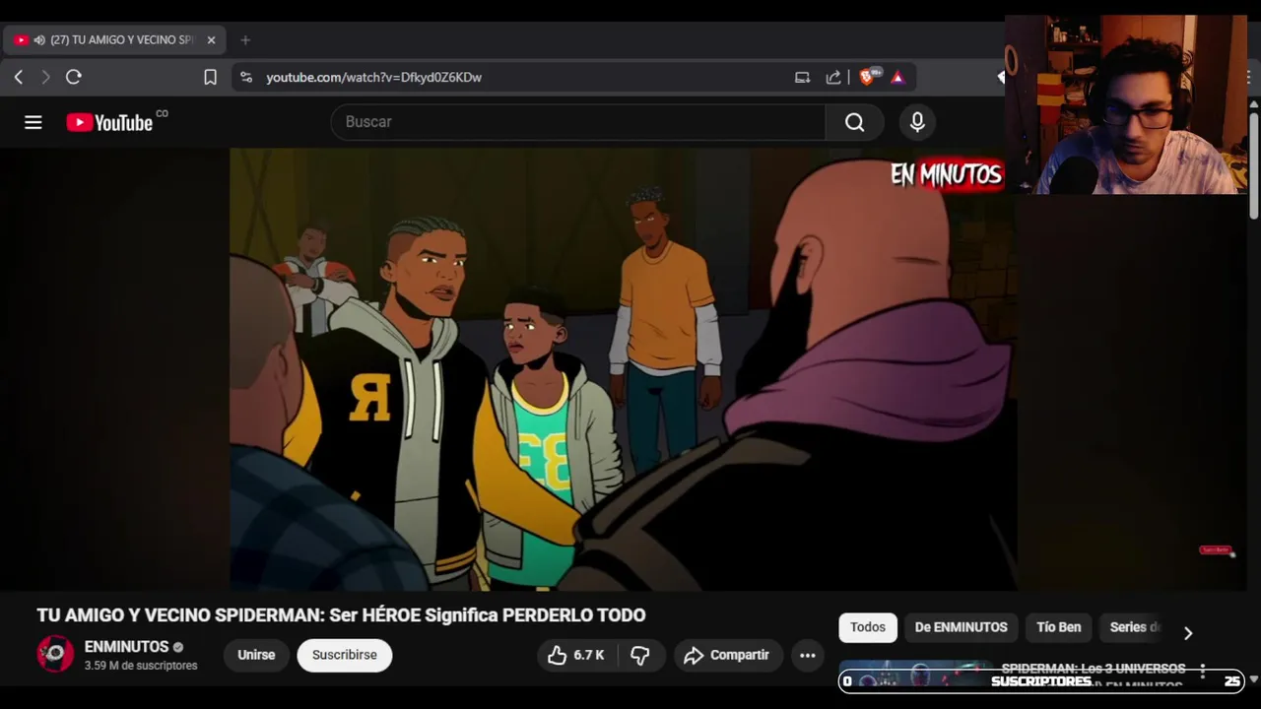Viewport: 1261px width, 709px height.
Task: Go back with browser back arrow
Action: [x=19, y=77]
